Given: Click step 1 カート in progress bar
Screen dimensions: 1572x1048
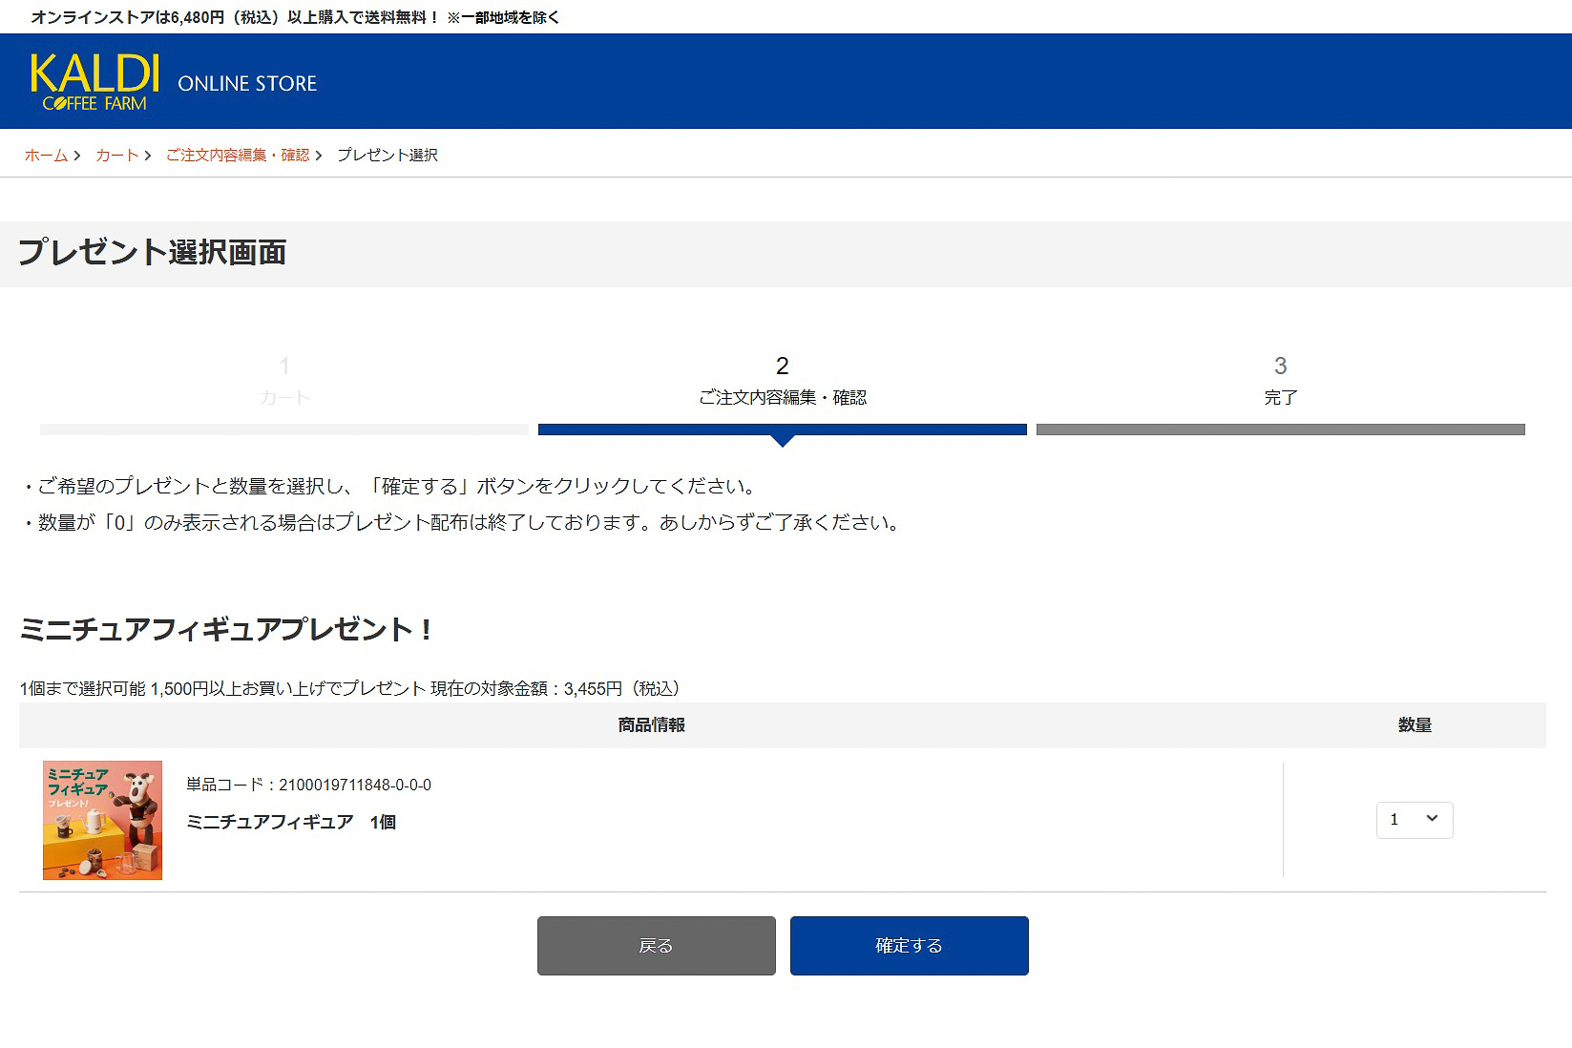Looking at the screenshot, I should pos(283,380).
